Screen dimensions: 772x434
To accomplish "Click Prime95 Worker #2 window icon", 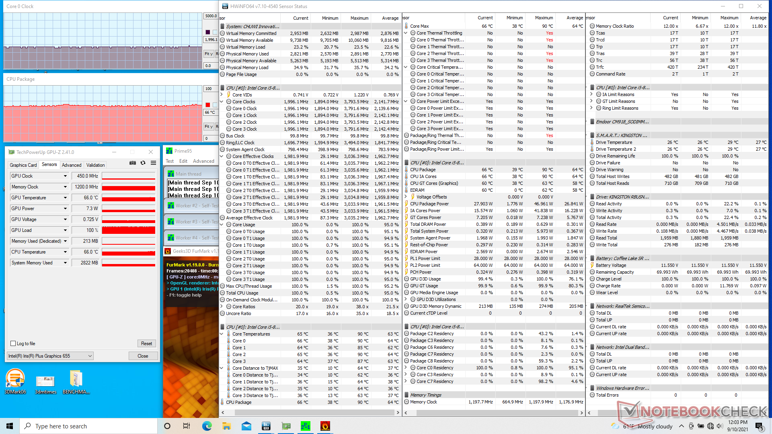I will (171, 205).
